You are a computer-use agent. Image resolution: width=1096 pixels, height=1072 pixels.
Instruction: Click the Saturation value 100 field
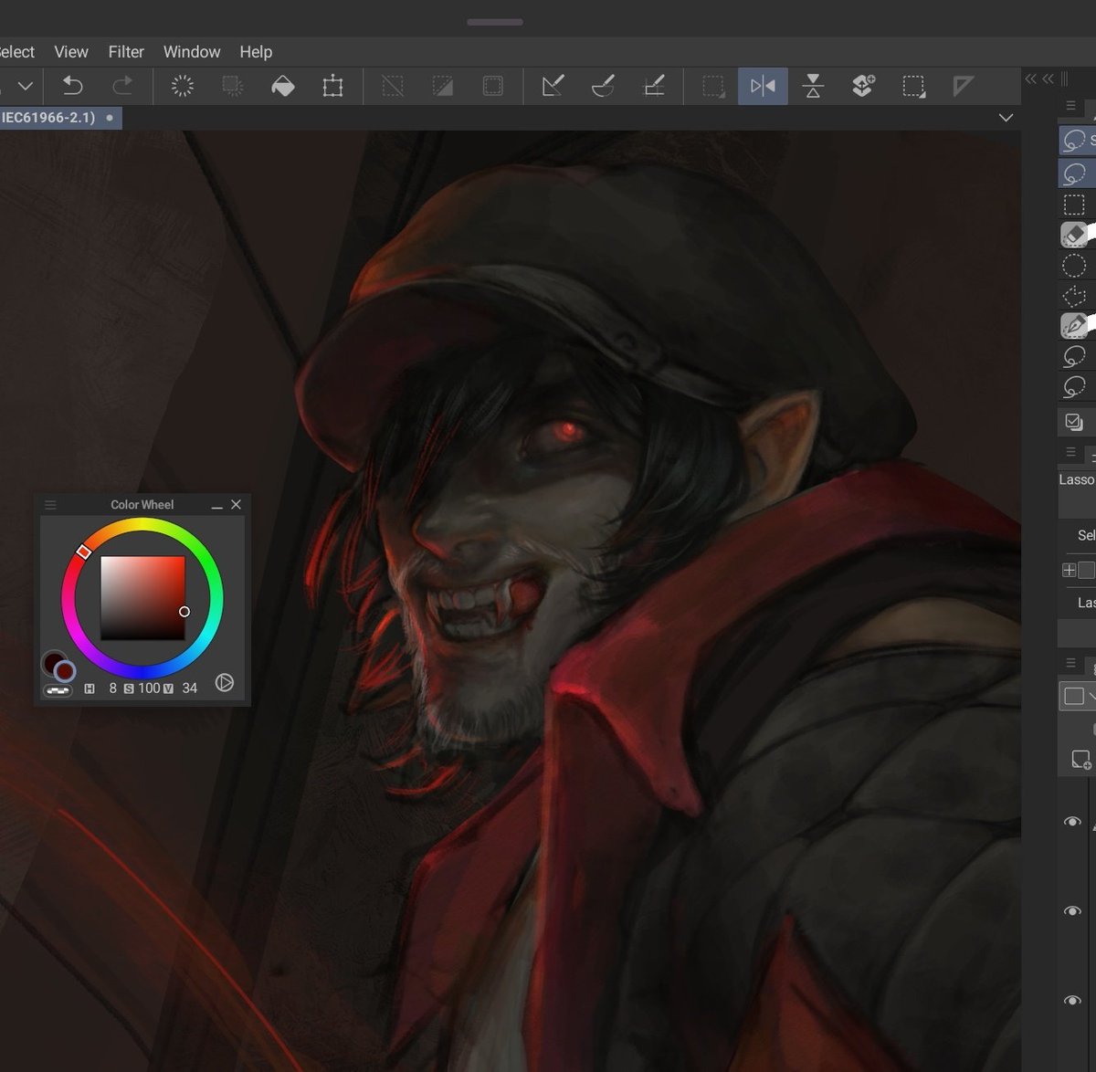point(149,688)
